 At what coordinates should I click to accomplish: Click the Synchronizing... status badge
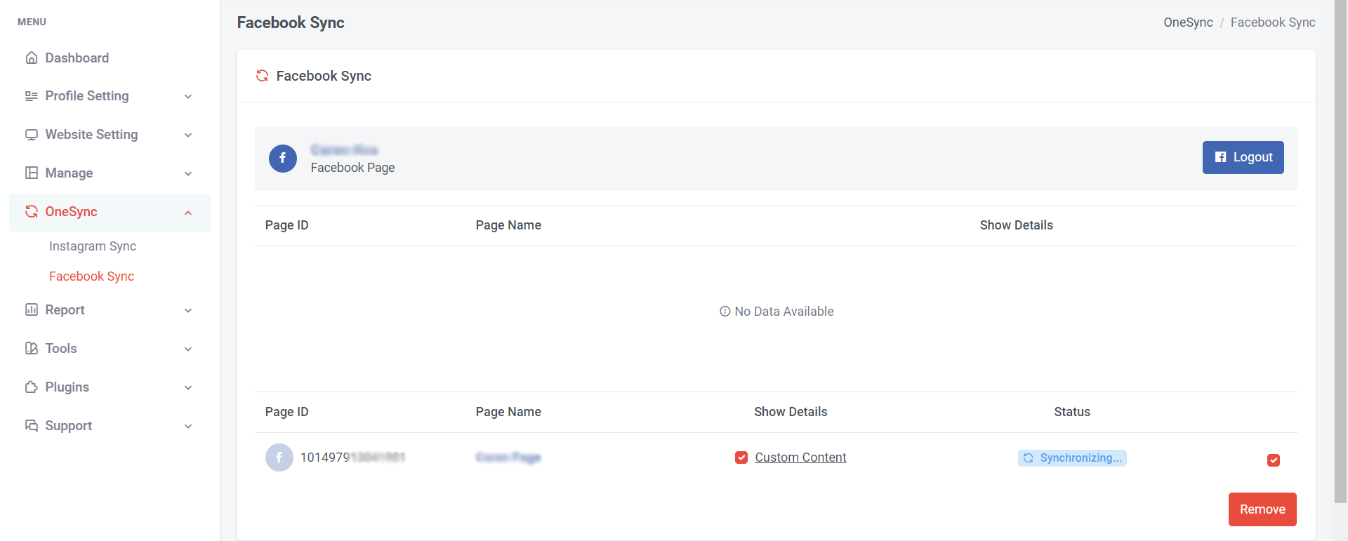coord(1072,458)
